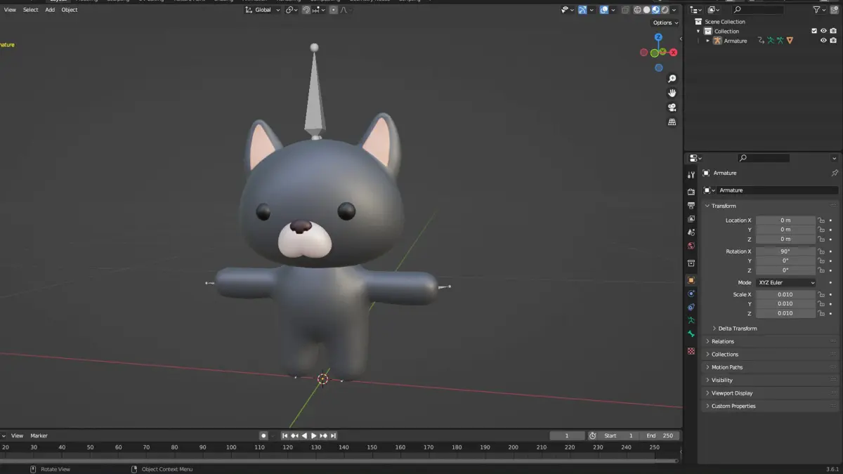Open the viewport Object menu
Image resolution: width=843 pixels, height=474 pixels.
(70, 10)
